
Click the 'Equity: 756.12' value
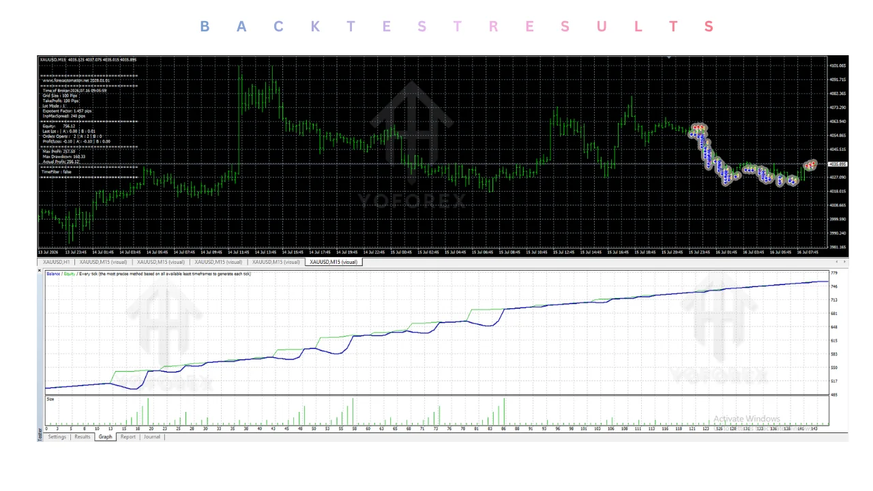(59, 126)
